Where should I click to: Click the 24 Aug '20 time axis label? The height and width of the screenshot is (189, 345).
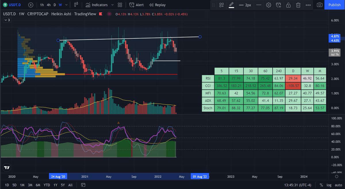pyautogui.click(x=58, y=176)
